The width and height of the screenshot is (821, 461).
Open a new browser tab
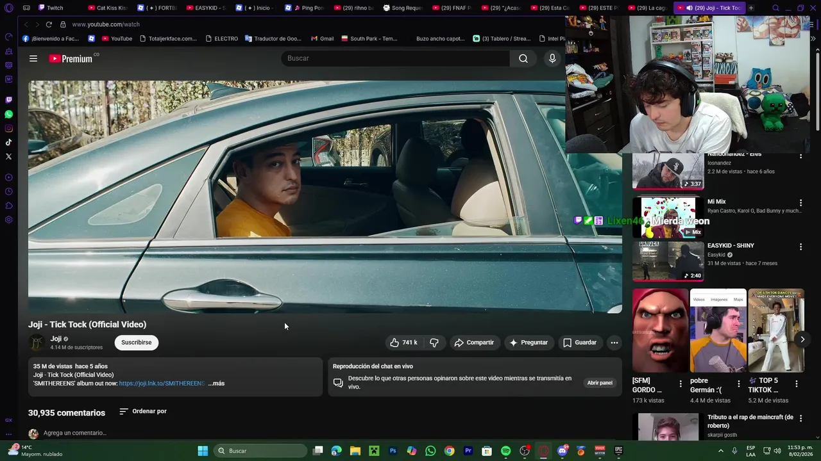click(751, 8)
